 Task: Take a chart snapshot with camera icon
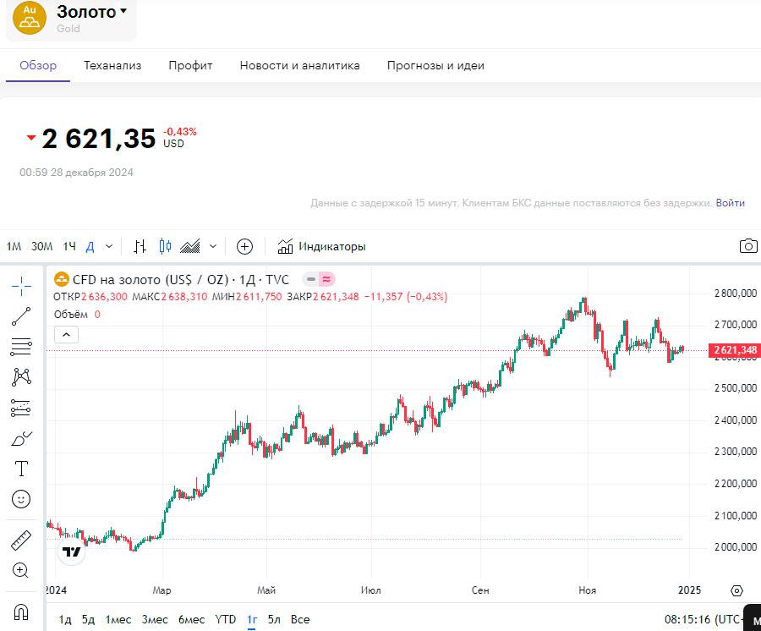[748, 246]
